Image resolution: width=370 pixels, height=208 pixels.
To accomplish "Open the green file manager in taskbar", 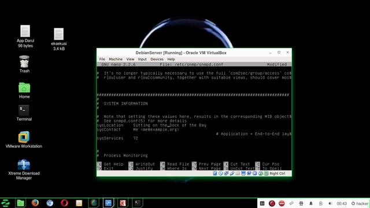I will 21,203.
